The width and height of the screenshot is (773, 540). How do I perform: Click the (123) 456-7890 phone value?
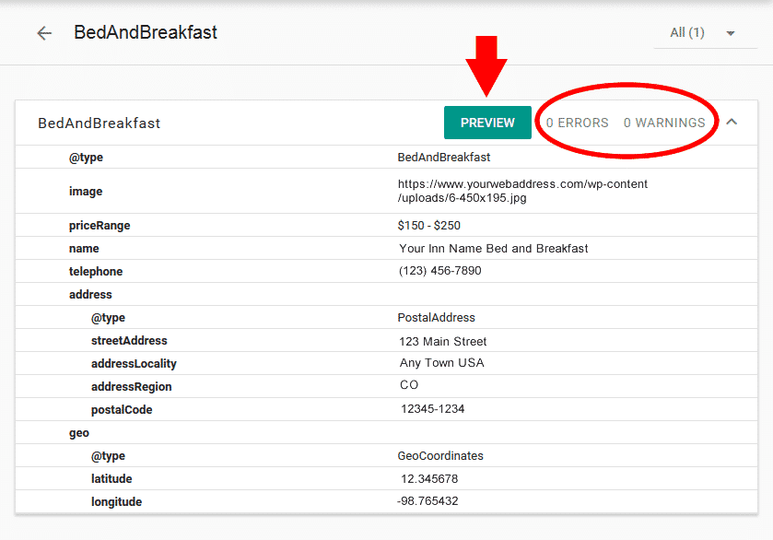(439, 271)
